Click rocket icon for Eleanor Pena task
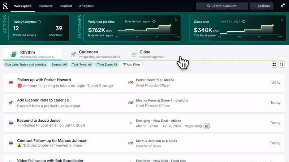The image size is (289, 162). pyautogui.click(x=11, y=103)
